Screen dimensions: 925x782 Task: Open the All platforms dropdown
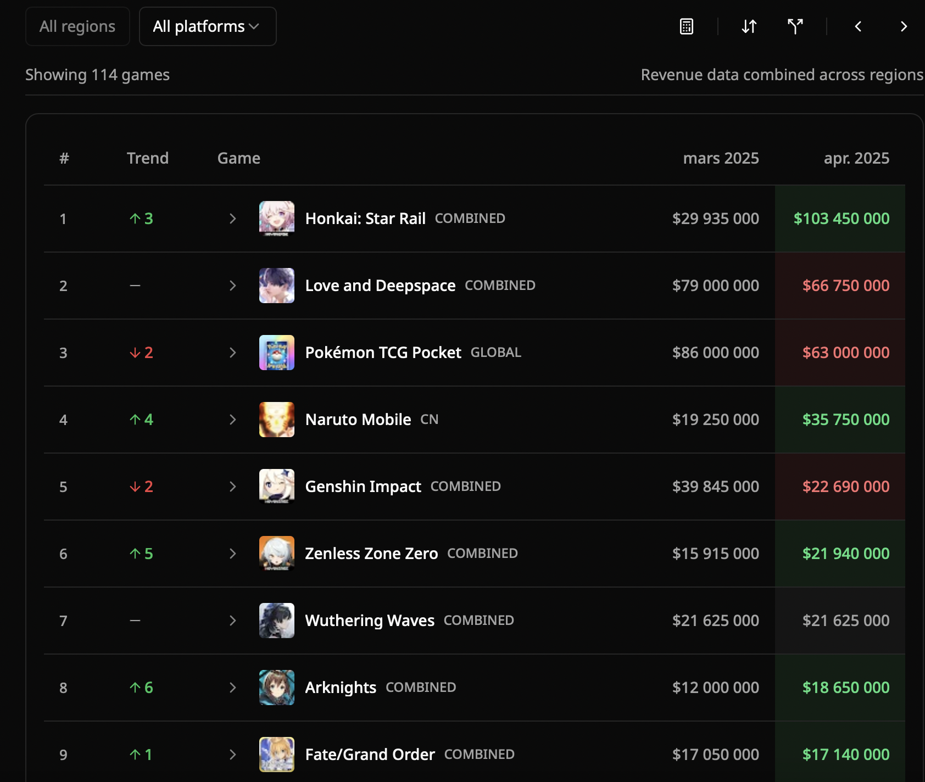click(x=208, y=26)
